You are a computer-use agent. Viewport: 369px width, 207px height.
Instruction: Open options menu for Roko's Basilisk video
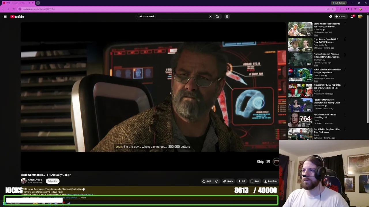345,70
